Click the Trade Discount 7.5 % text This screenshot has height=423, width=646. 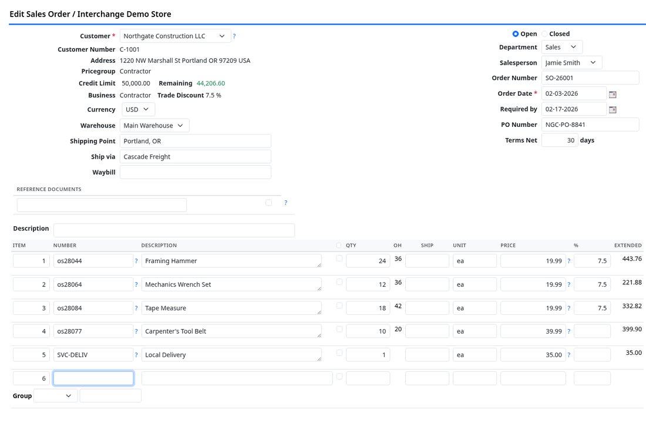click(189, 95)
